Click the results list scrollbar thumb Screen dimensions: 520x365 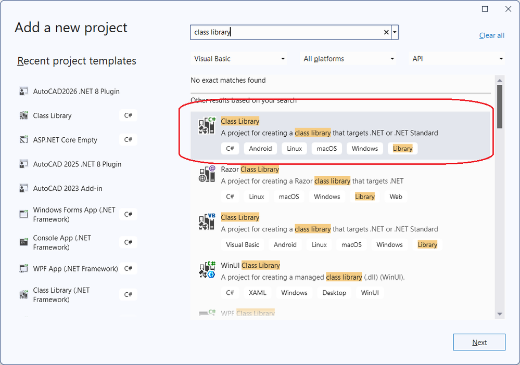click(500, 107)
